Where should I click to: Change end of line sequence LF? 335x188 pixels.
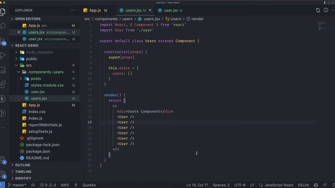[252, 185]
